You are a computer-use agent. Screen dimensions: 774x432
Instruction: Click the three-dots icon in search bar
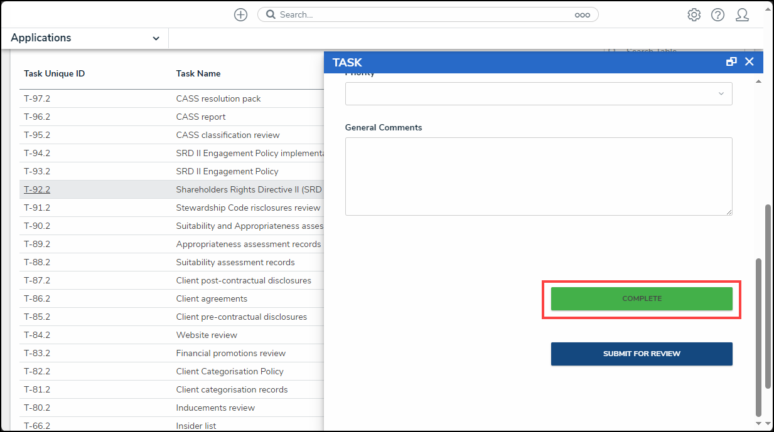pos(582,15)
